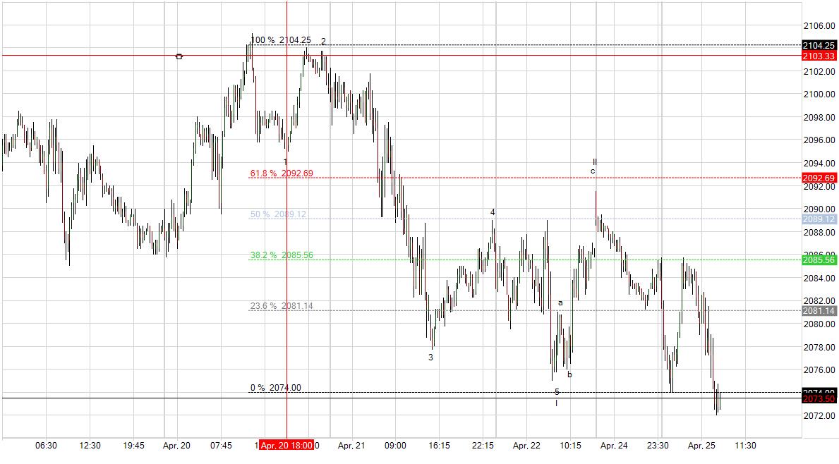Click the '38.2 % 2085.56' Fibonacci level label

(282, 255)
